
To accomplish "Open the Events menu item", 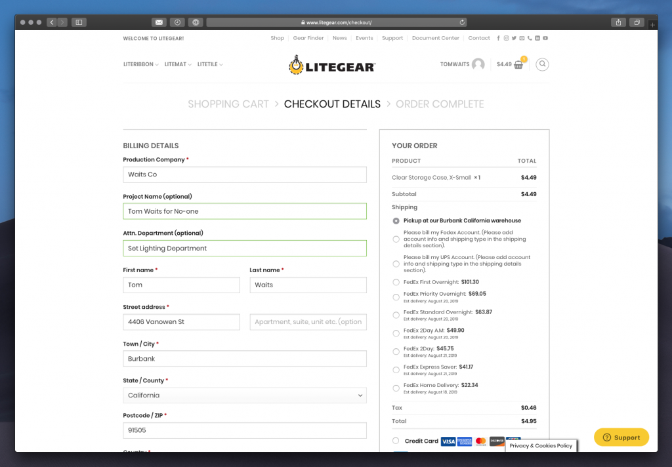I will [x=364, y=38].
